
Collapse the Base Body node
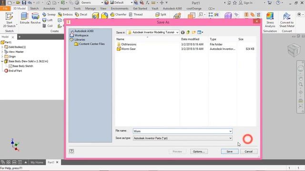point(2,61)
